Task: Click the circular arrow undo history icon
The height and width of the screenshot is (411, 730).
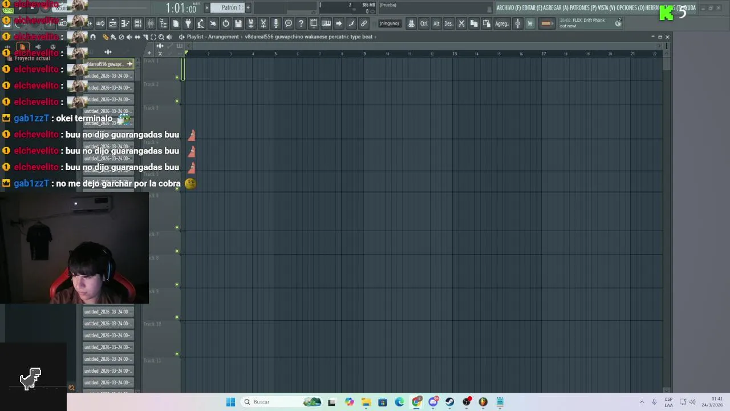Action: click(226, 23)
